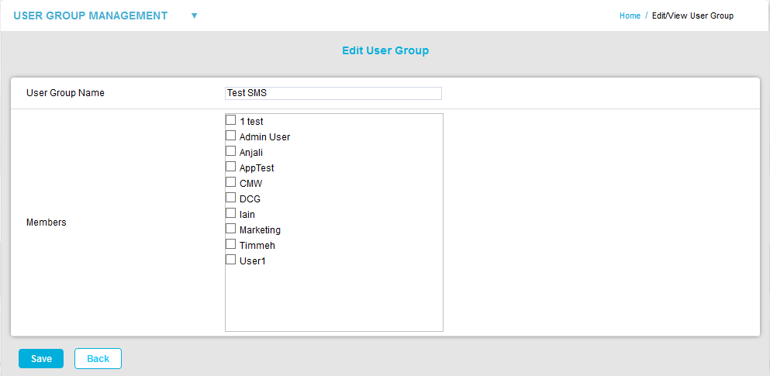The image size is (770, 376).
Task: Check the CMW member checkbox
Action: coord(230,182)
